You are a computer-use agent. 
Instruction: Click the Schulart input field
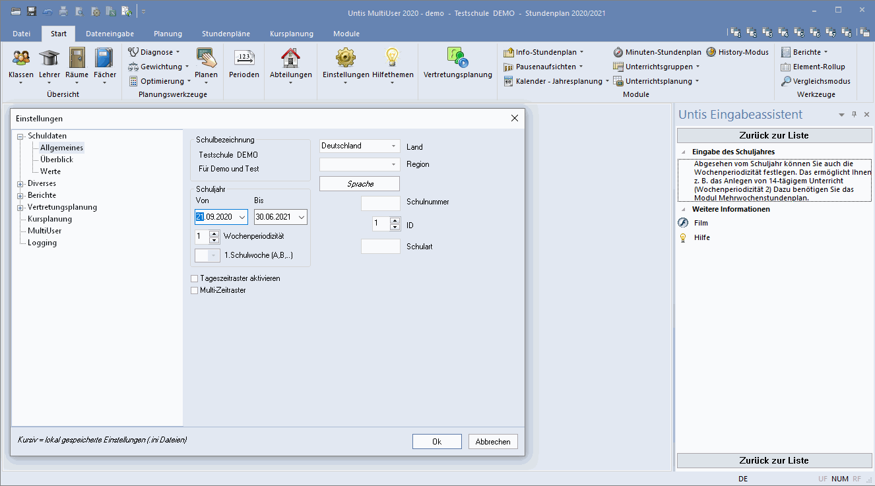pyautogui.click(x=381, y=247)
